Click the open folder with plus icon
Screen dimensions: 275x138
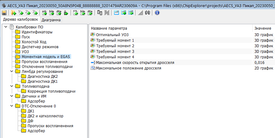pyautogui.click(x=13, y=13)
